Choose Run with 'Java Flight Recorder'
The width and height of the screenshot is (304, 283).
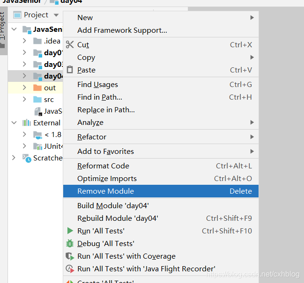point(161,268)
